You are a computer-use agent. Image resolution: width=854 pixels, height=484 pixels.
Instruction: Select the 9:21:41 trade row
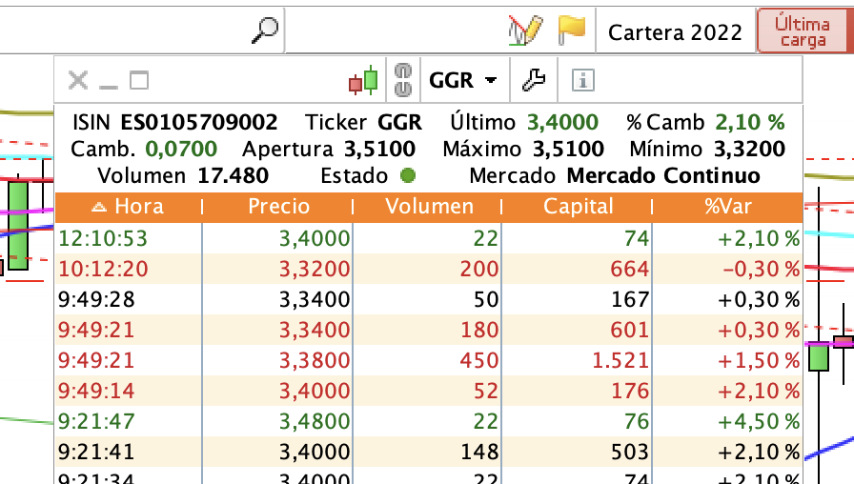pos(429,452)
